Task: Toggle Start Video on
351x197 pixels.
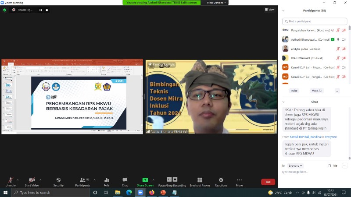Action: click(32, 182)
